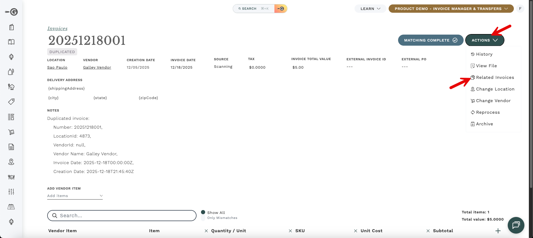Toggle the Show All / Only Mismatches switch
The width and height of the screenshot is (533, 238).
203,215
